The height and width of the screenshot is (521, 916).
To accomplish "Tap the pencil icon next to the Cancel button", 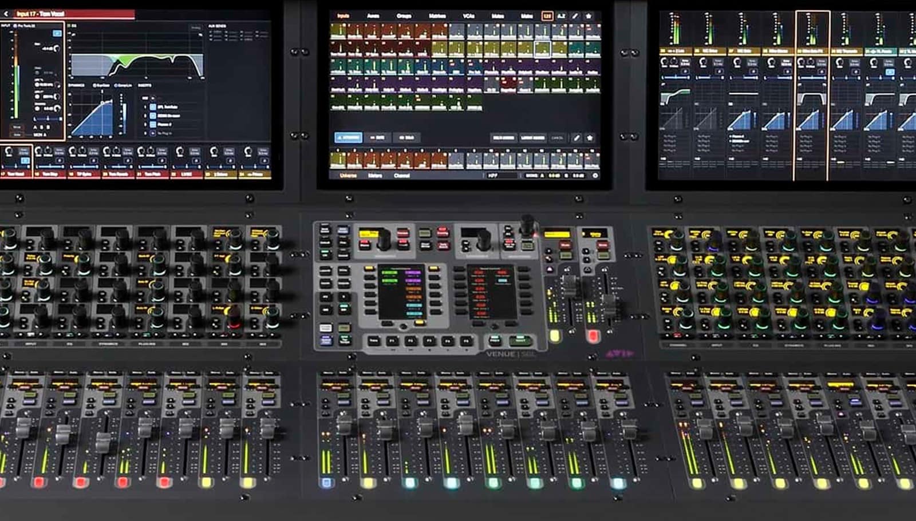I will (x=577, y=138).
